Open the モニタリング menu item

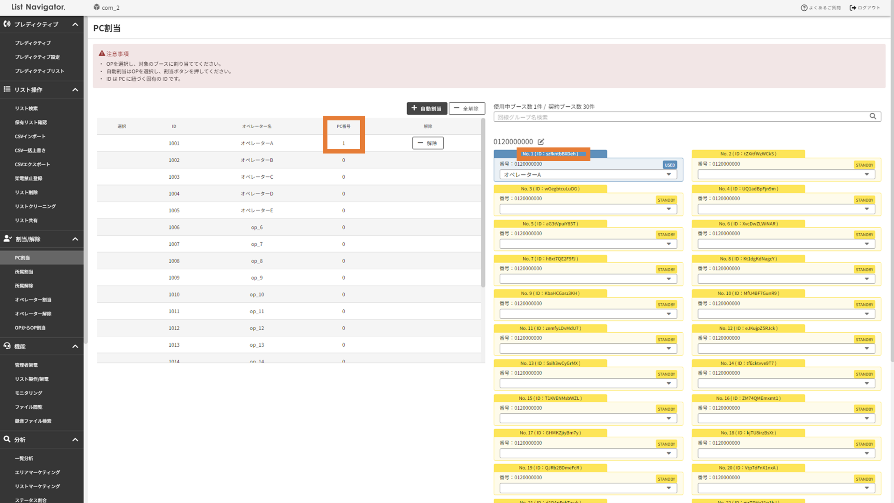28,393
